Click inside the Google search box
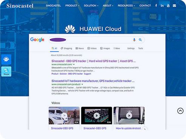 click(97, 40)
